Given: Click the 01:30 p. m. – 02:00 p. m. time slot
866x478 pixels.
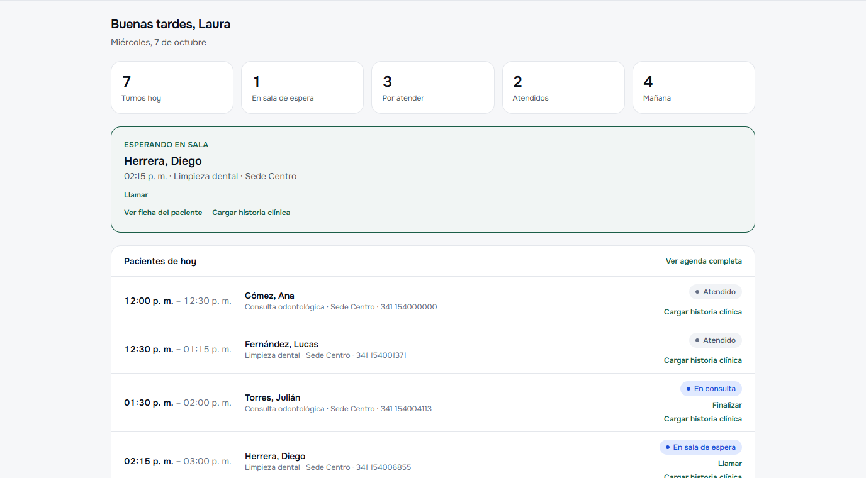Looking at the screenshot, I should 177,403.
